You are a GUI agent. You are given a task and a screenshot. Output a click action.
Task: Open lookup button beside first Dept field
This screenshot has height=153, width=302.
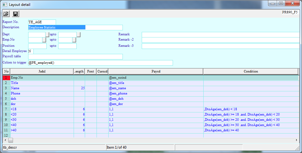click(47, 34)
